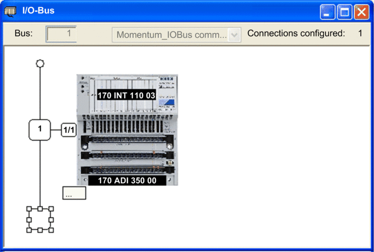Click the bus start circle terminator
This screenshot has width=374, height=252.
tap(40, 64)
